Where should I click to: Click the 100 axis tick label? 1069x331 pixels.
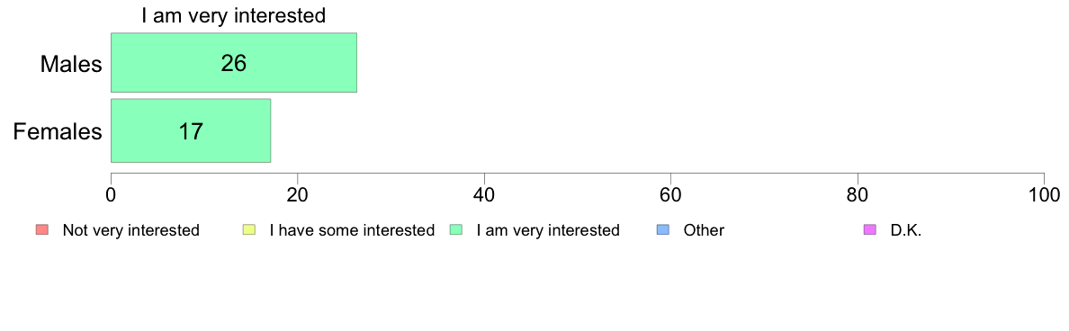coord(1044,195)
